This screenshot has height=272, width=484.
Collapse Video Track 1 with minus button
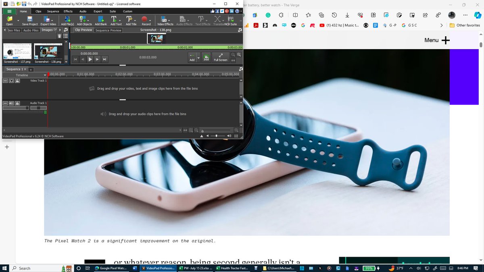pyautogui.click(x=5, y=81)
